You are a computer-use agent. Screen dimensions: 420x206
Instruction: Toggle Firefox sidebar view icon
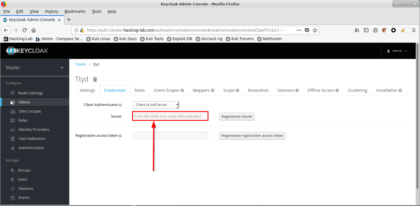click(366, 30)
